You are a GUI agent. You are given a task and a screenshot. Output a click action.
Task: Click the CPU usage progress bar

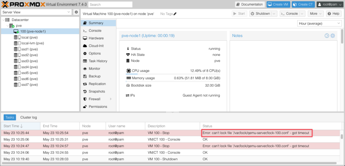pos(173,74)
